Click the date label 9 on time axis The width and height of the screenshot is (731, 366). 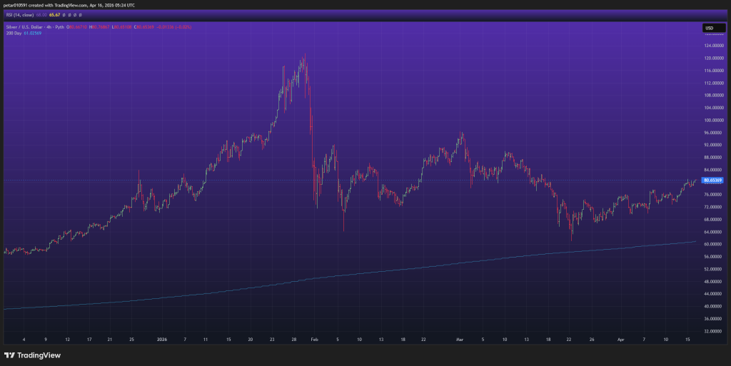(x=46, y=340)
